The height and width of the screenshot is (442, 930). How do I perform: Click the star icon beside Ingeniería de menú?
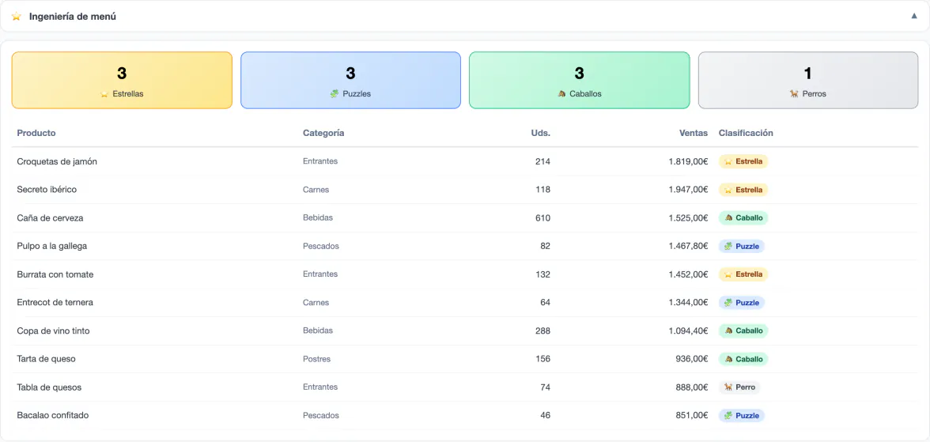pyautogui.click(x=17, y=17)
